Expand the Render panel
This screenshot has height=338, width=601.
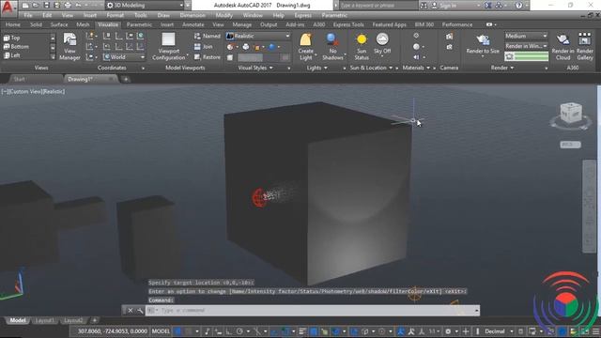click(x=502, y=68)
